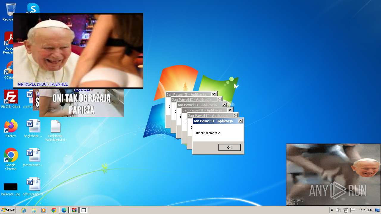Open the volume control in system tray
The image size is (381, 214).
coord(338,210)
